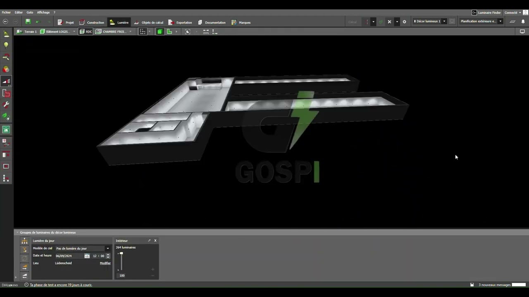Viewport: 529px width, 297px height.
Task: Click the back navigation arrow icon
Action: point(5,22)
